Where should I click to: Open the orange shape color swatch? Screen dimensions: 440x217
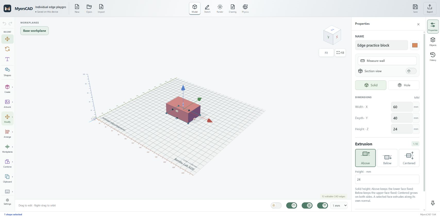pyautogui.click(x=415, y=45)
